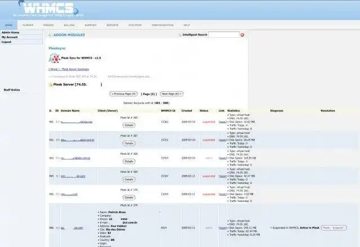This screenshot has height=247, width=360.
Task: Open the REPORTS menu
Action: click(x=112, y=25)
